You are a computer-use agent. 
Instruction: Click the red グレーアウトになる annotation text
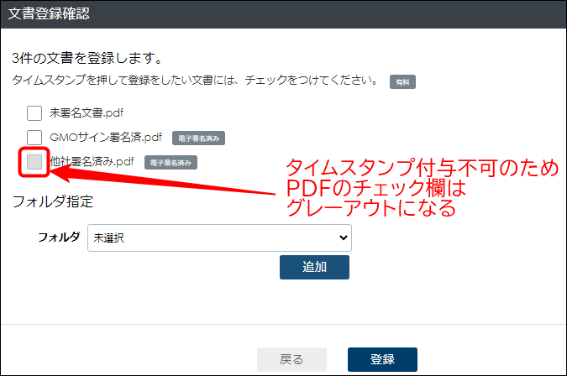[x=370, y=207]
